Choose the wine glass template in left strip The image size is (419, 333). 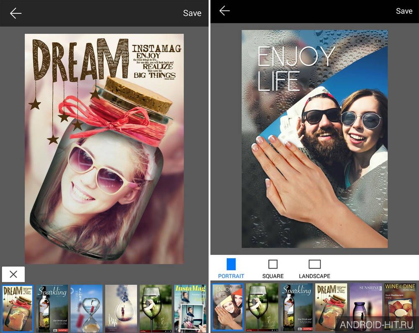coord(155,308)
